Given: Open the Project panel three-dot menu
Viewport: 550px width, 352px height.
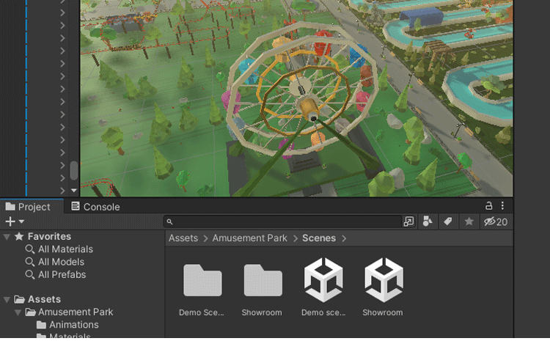Looking at the screenshot, I should pyautogui.click(x=503, y=206).
